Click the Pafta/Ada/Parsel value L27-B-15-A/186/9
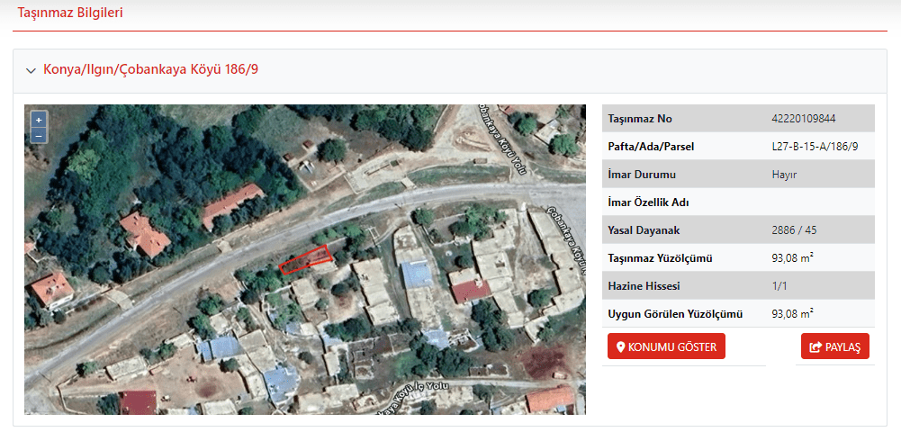Screen dimensions: 901x432 pyautogui.click(x=815, y=147)
